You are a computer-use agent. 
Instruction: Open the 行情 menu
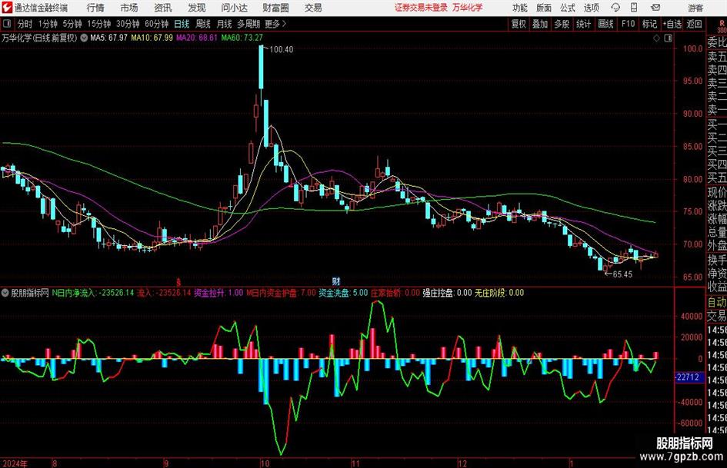pos(95,8)
